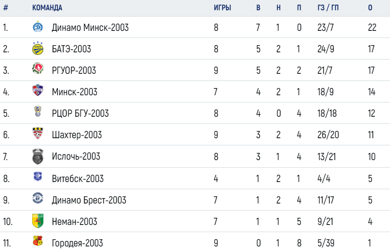Click the ГЗ / ГП column header

(328, 8)
